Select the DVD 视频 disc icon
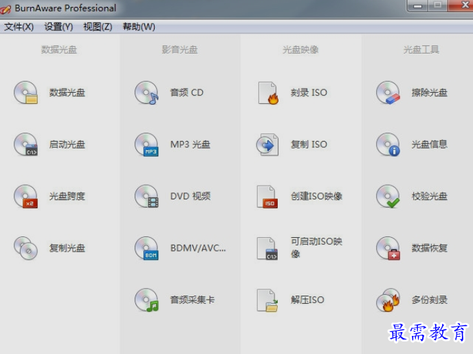 (x=146, y=197)
